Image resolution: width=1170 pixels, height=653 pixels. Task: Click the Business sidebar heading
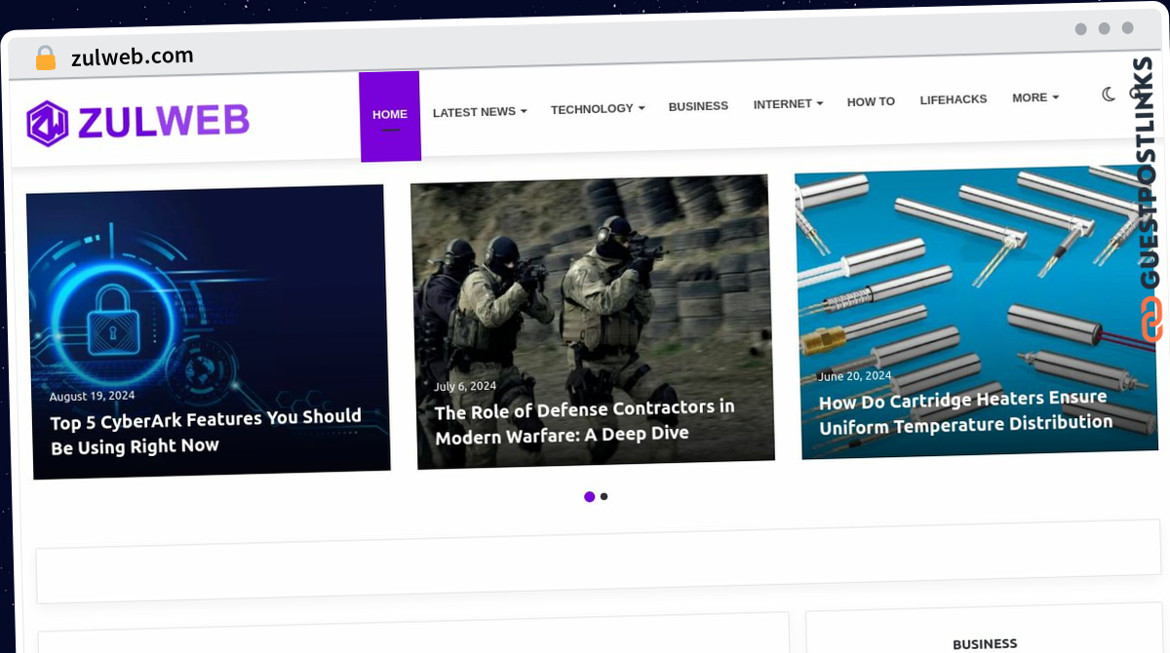[985, 644]
